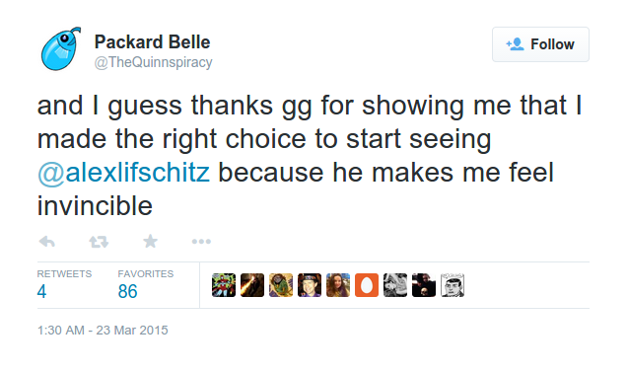Viewport: 628px width, 372px height.
Task: Open the tweet timestamp 1:30 AM link
Action: coord(103,330)
